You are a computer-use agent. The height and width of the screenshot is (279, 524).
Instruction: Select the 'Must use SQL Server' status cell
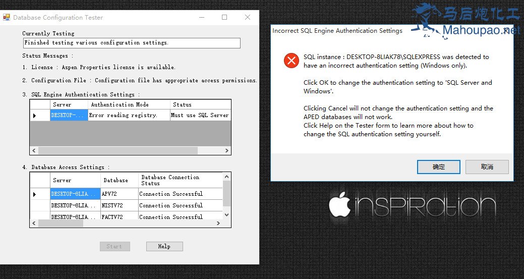pos(201,115)
